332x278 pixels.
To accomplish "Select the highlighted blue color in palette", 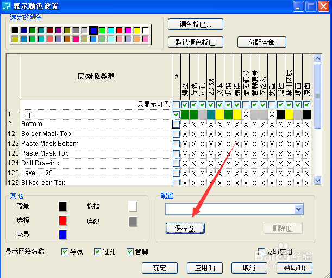I will (x=93, y=30).
